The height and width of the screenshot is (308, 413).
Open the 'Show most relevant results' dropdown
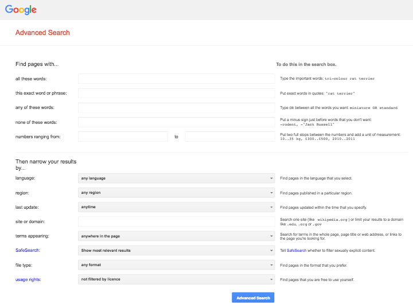coord(176,251)
